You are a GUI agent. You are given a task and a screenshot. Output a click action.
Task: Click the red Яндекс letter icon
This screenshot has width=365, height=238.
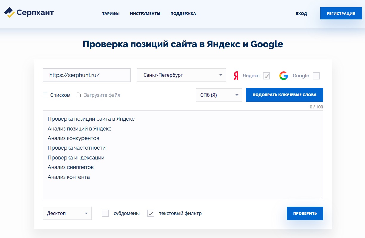pyautogui.click(x=236, y=76)
